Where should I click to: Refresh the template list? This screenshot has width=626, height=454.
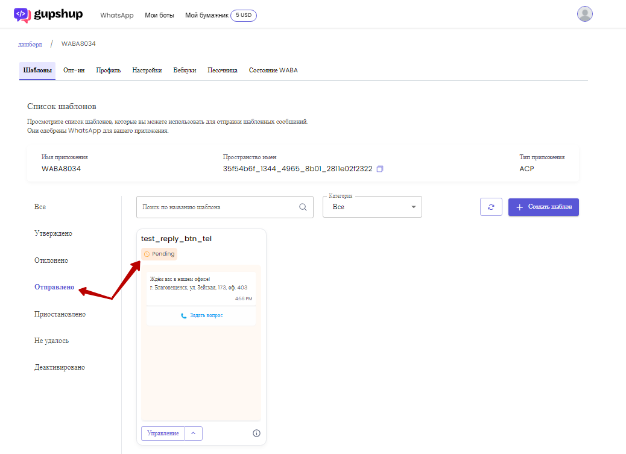[x=491, y=207]
